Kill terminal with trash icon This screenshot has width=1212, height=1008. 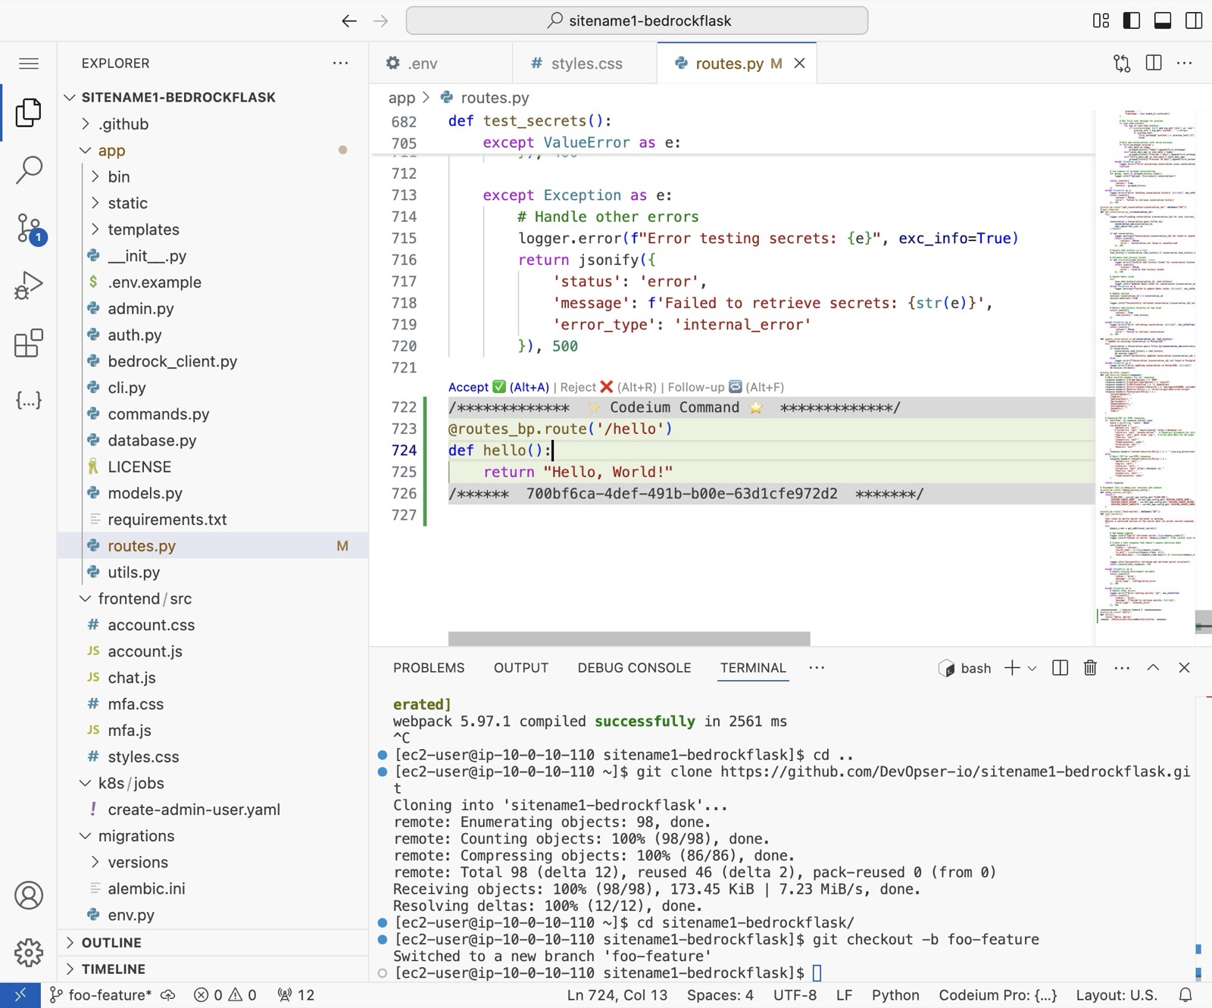[x=1090, y=667]
